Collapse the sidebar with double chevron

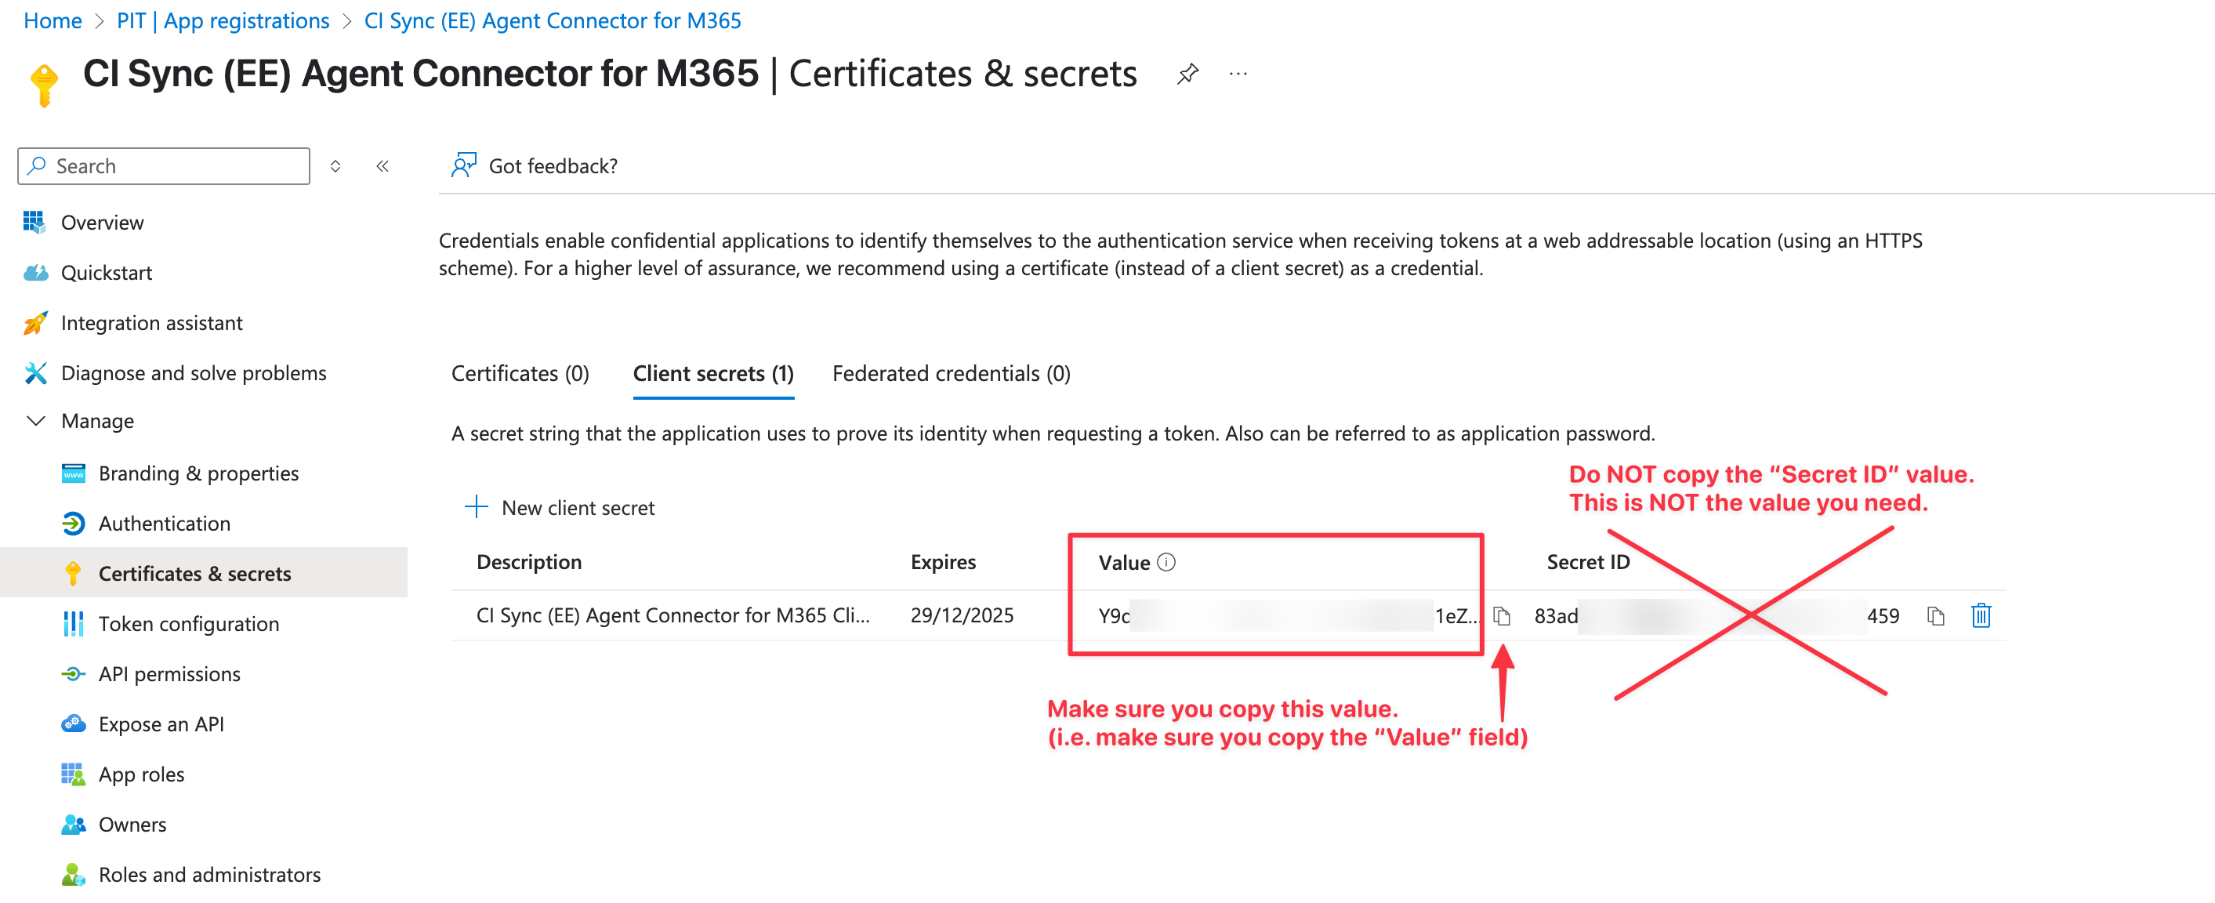382,166
